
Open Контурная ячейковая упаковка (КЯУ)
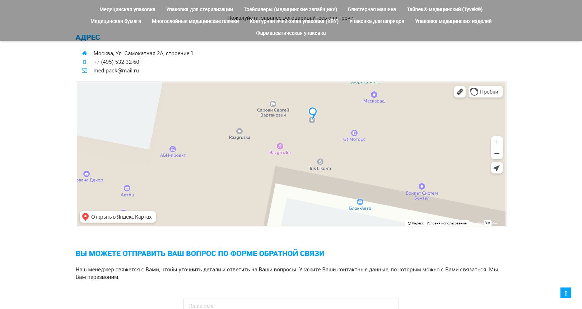(294, 21)
